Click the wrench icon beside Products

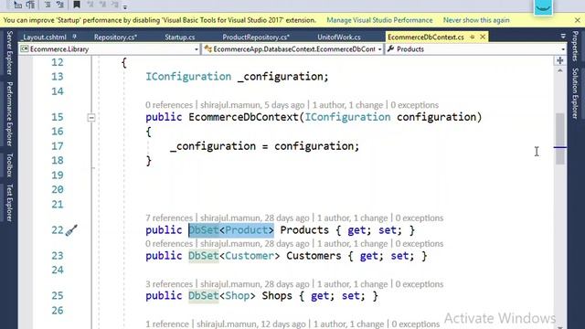tap(390, 48)
